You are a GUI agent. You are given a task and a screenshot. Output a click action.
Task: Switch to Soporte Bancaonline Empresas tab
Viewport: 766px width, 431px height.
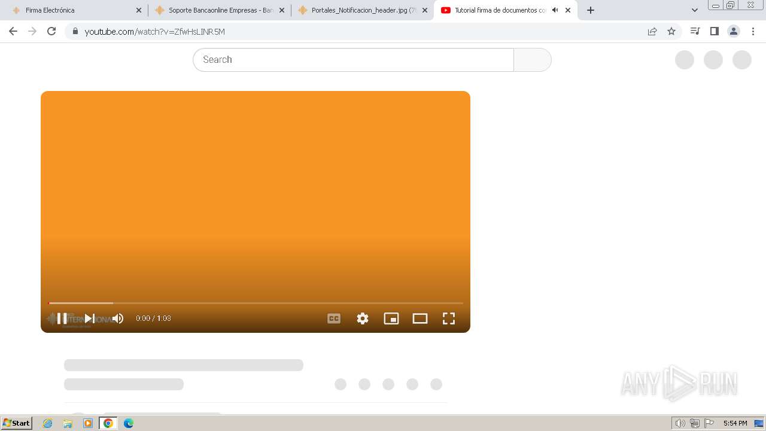pyautogui.click(x=221, y=10)
